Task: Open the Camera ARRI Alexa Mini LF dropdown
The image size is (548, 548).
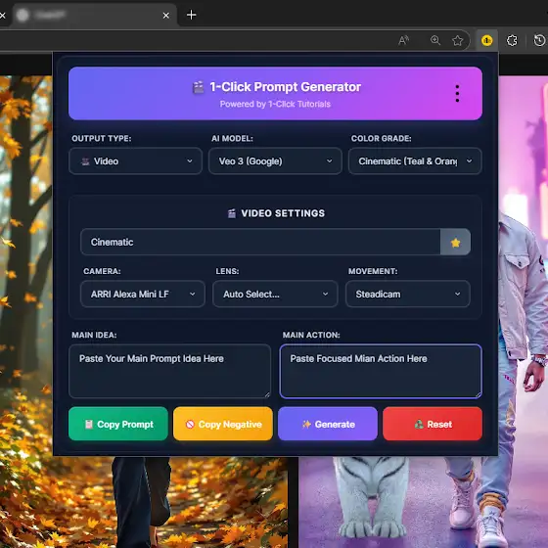Action: [x=143, y=294]
